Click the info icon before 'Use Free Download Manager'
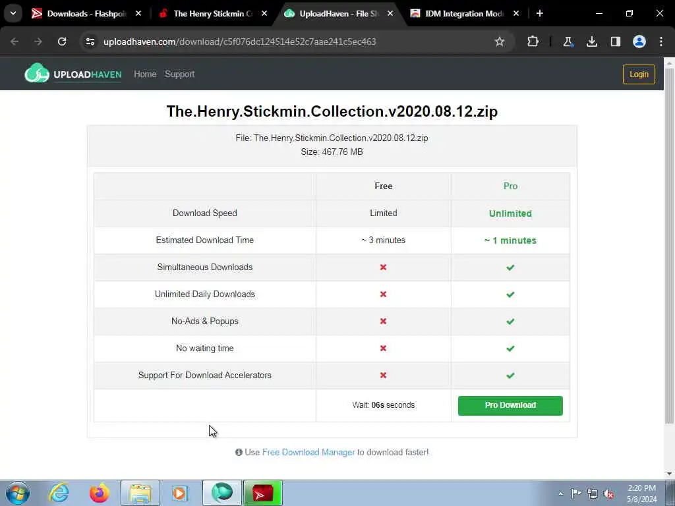The width and height of the screenshot is (675, 506). click(x=239, y=452)
